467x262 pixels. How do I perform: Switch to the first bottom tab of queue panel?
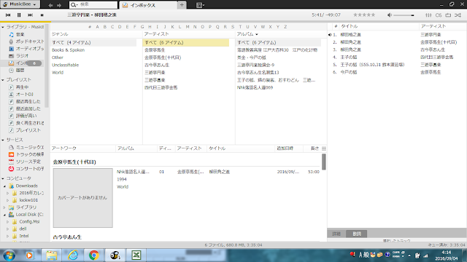336,234
